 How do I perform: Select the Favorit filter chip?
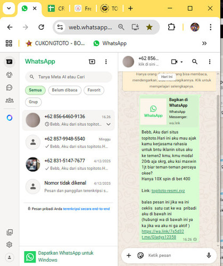click(94, 90)
